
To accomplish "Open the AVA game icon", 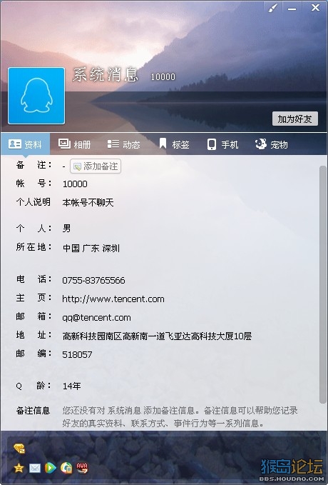I will (82, 468).
